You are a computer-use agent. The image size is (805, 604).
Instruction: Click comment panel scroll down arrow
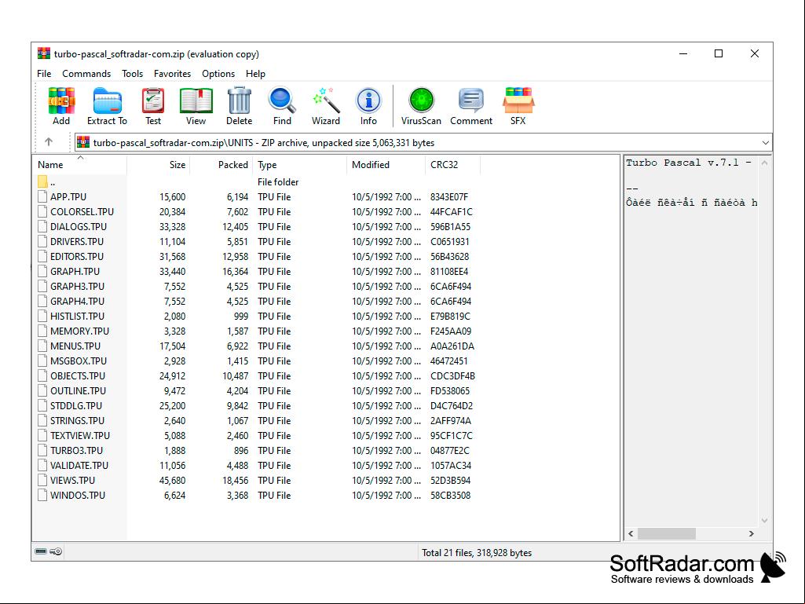(x=764, y=520)
